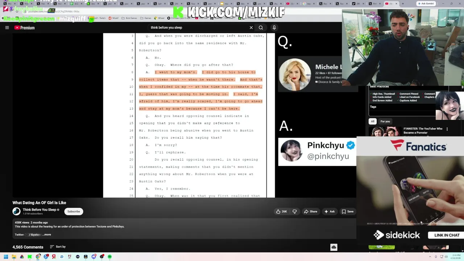The width and height of the screenshot is (464, 261).
Task: Open File Explorer from taskbar
Action: (x=14, y=257)
